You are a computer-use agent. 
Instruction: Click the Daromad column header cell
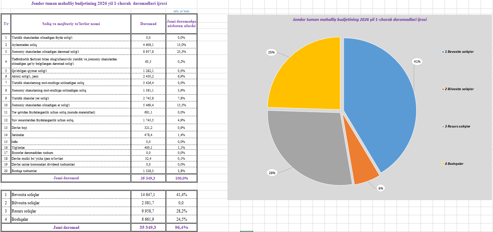pos(148,24)
